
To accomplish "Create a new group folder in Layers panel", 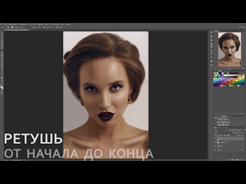I will [x=237, y=159].
